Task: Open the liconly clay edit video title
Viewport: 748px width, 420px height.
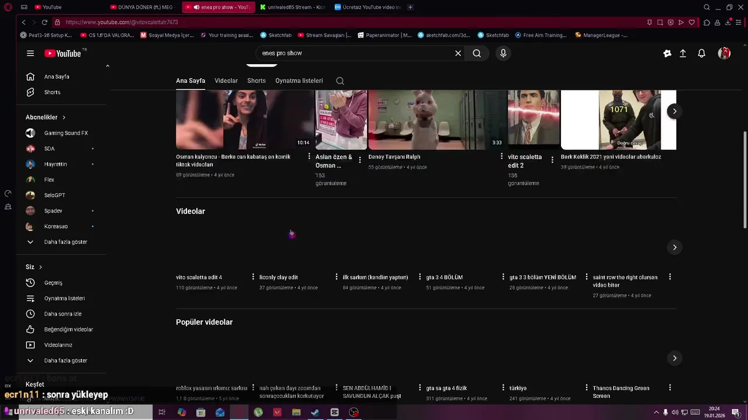Action: pyautogui.click(x=279, y=277)
